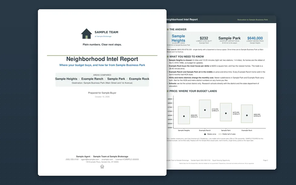Click the '$232' lowest price per sq ft stat

click(x=204, y=38)
